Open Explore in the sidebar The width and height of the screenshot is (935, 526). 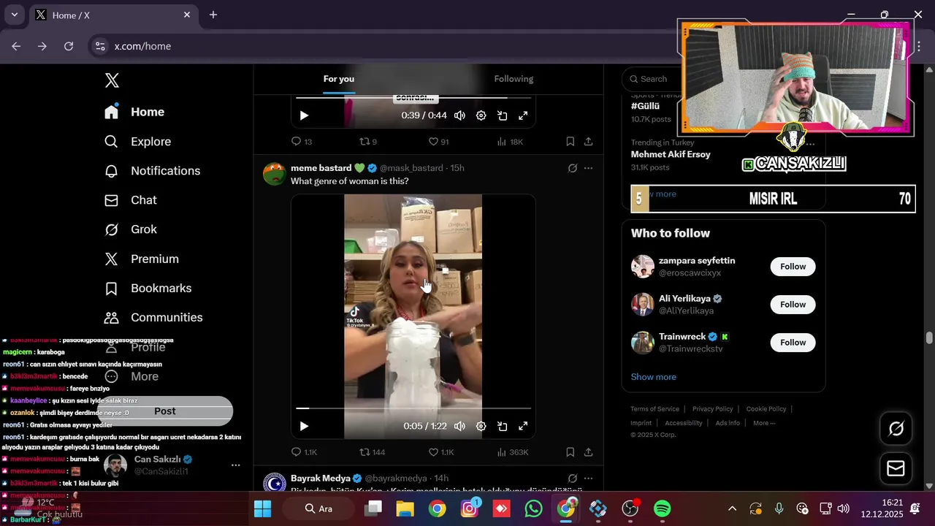pos(137,142)
